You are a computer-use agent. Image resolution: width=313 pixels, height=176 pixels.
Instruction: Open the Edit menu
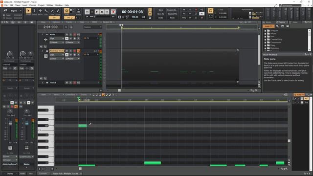11,5
